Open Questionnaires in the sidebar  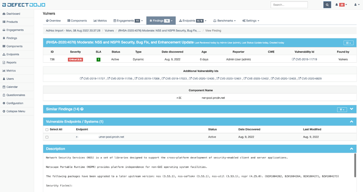[x=15, y=95]
